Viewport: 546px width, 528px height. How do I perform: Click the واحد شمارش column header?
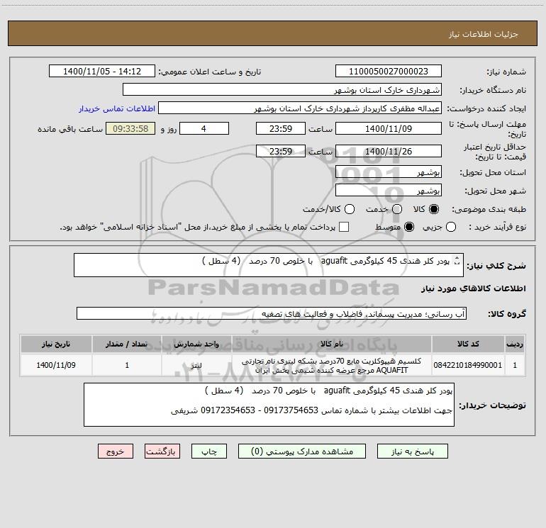[196, 344]
